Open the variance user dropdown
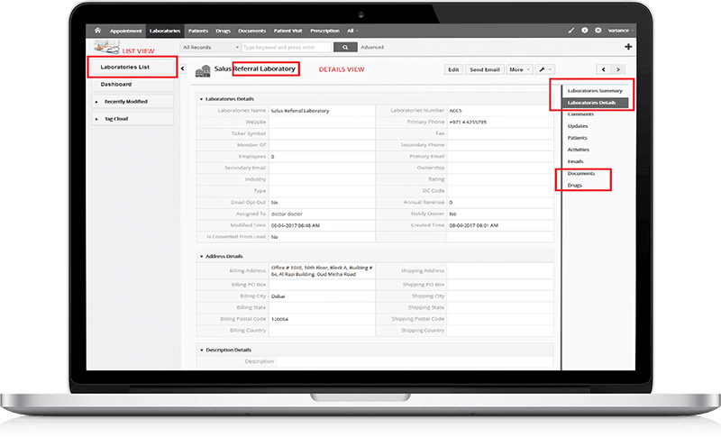Viewport: 721px width, 437px height. pyautogui.click(x=620, y=31)
